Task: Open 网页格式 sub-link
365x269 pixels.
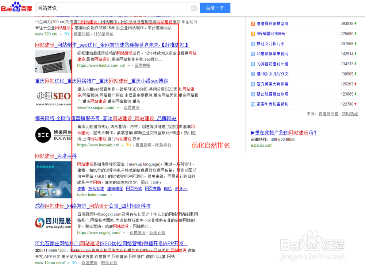Action: pyautogui.click(x=134, y=188)
